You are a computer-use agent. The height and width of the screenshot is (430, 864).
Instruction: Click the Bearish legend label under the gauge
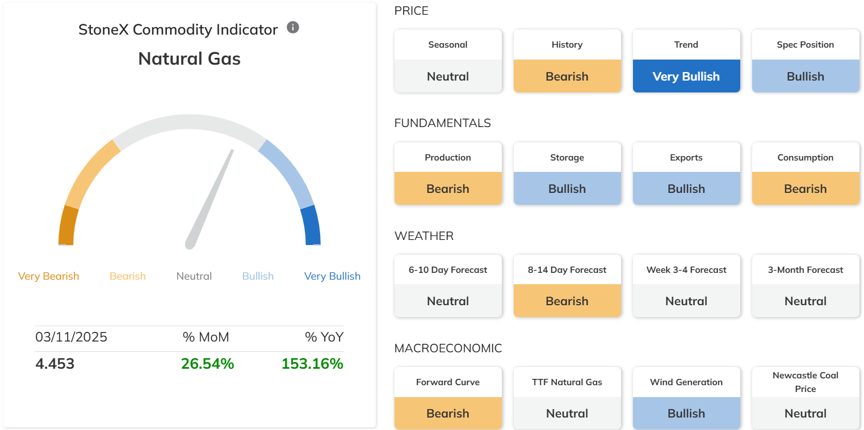coord(128,276)
